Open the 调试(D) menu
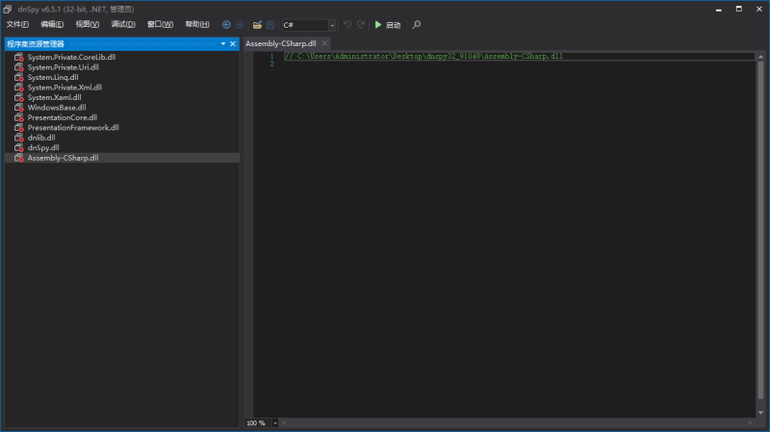 click(x=123, y=24)
